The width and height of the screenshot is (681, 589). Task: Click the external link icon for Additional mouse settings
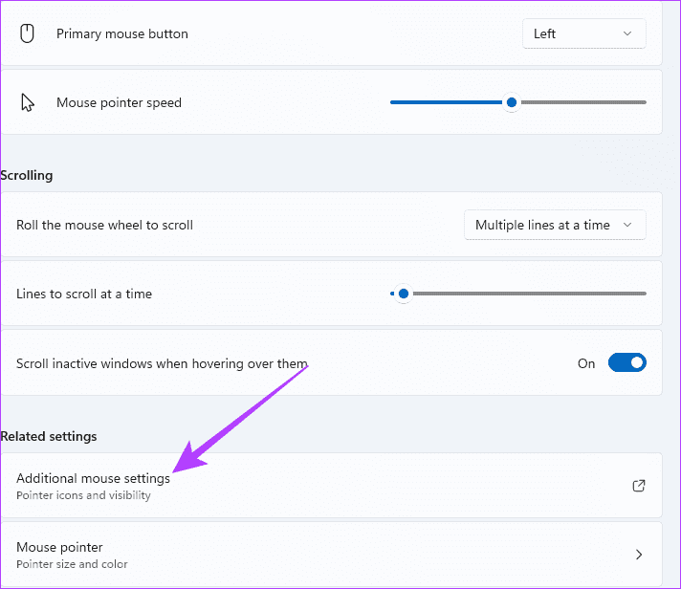click(x=639, y=486)
